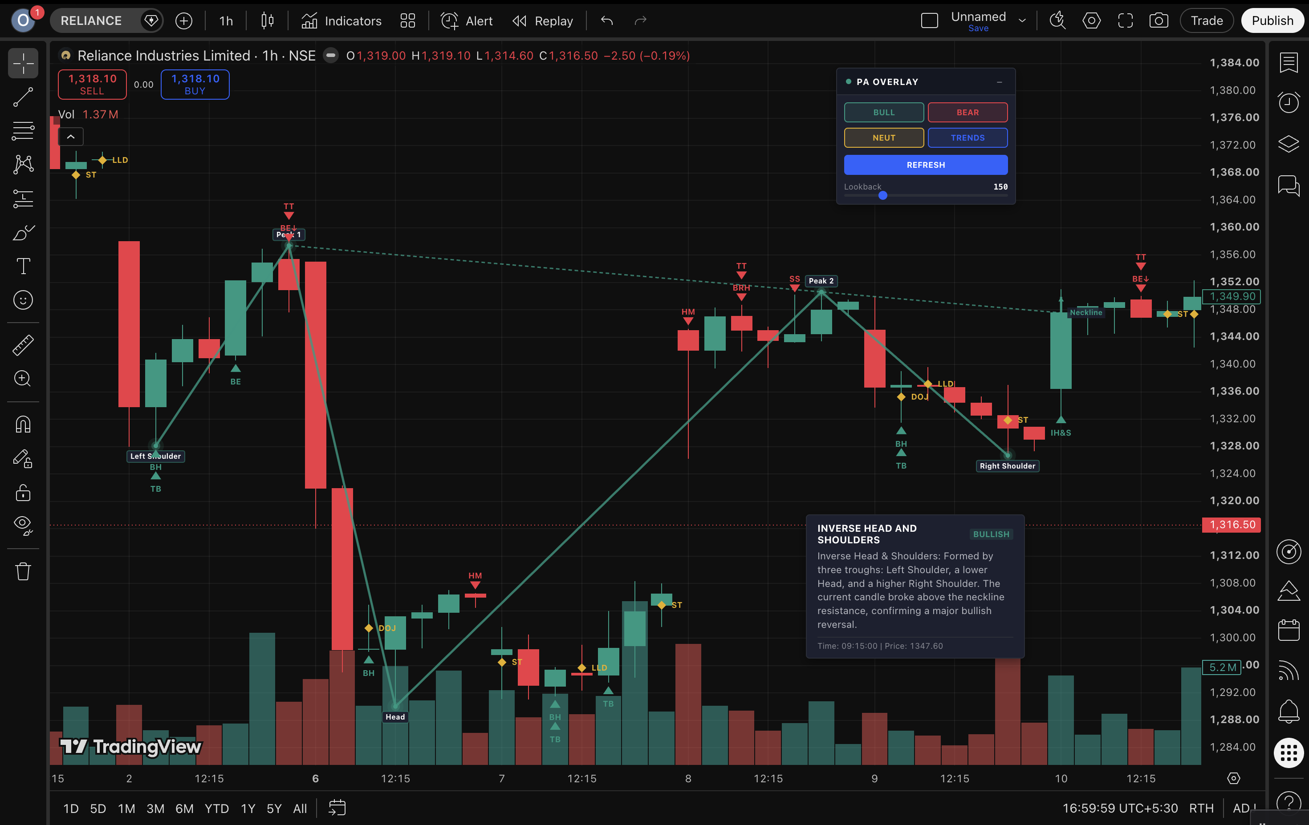Toggle the BEAR filter in PA Overlay
Image resolution: width=1309 pixels, height=825 pixels.
(x=968, y=113)
